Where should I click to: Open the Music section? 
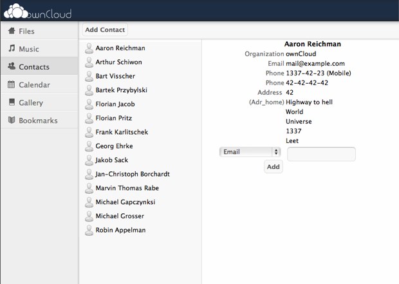point(39,49)
